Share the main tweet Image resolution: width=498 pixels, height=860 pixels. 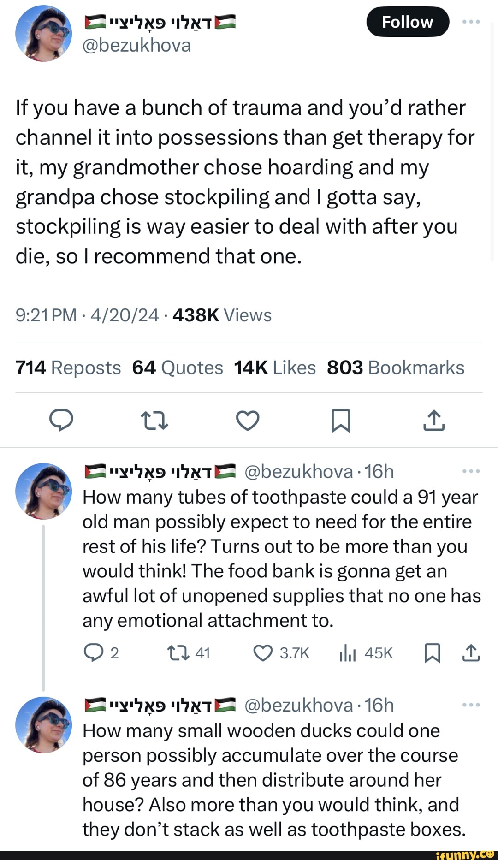(x=434, y=420)
